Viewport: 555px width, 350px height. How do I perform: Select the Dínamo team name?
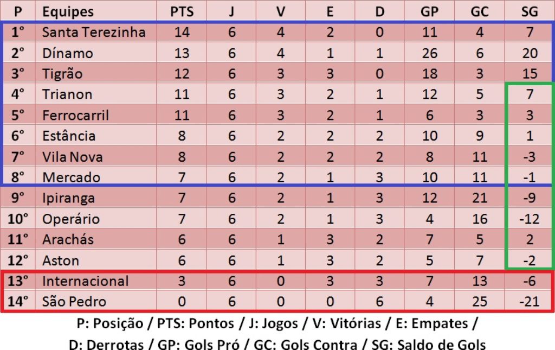[x=68, y=53]
